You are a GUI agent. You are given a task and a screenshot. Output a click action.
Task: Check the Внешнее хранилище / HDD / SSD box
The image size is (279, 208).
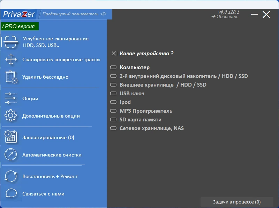click(113, 85)
